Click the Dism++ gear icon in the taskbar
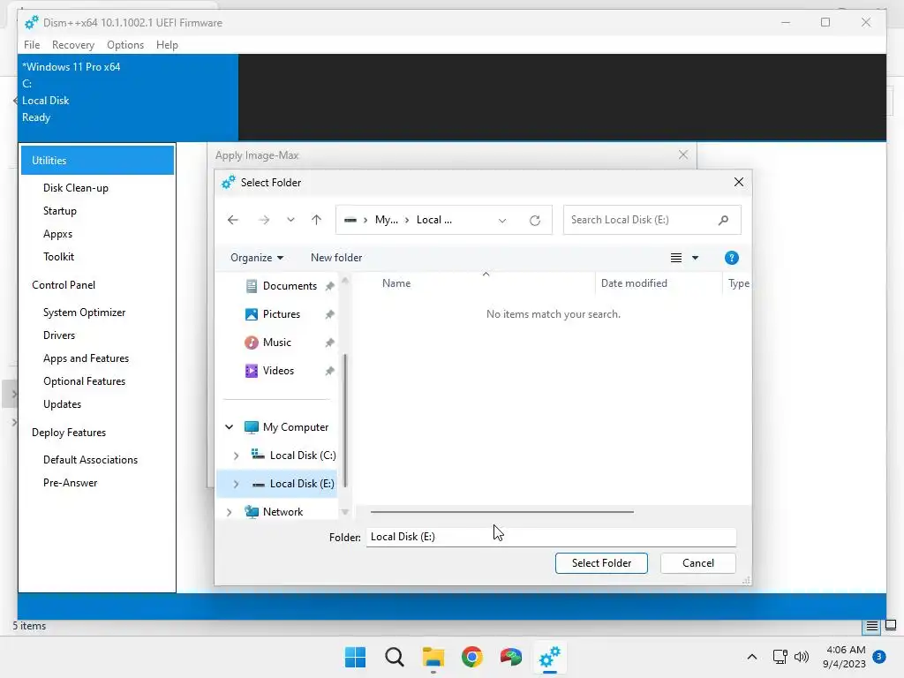Viewport: 904px width, 678px height. (549, 657)
